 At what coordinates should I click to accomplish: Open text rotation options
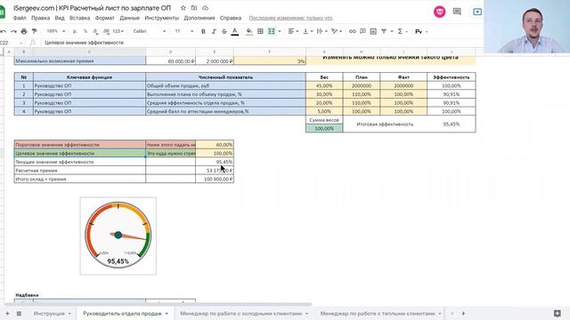(337, 32)
